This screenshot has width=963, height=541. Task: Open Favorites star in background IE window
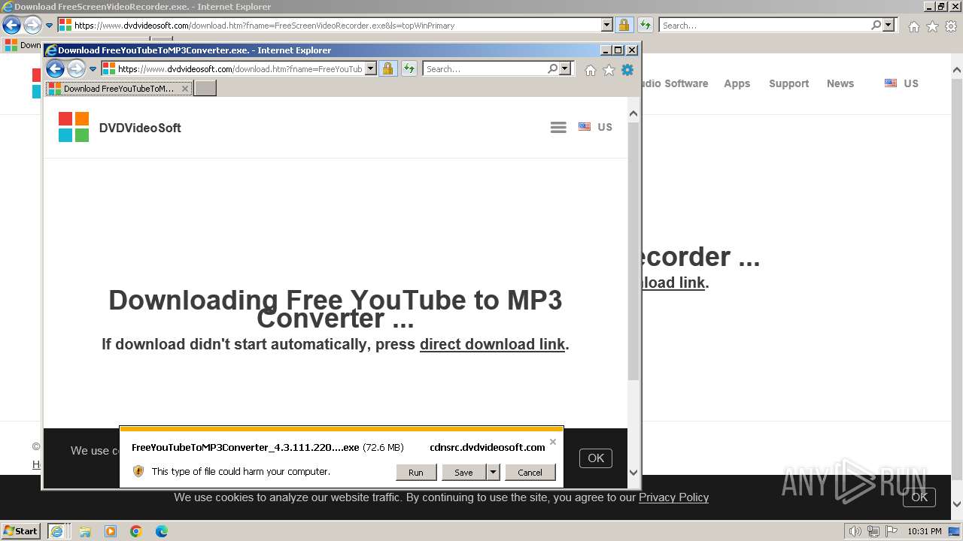(932, 26)
